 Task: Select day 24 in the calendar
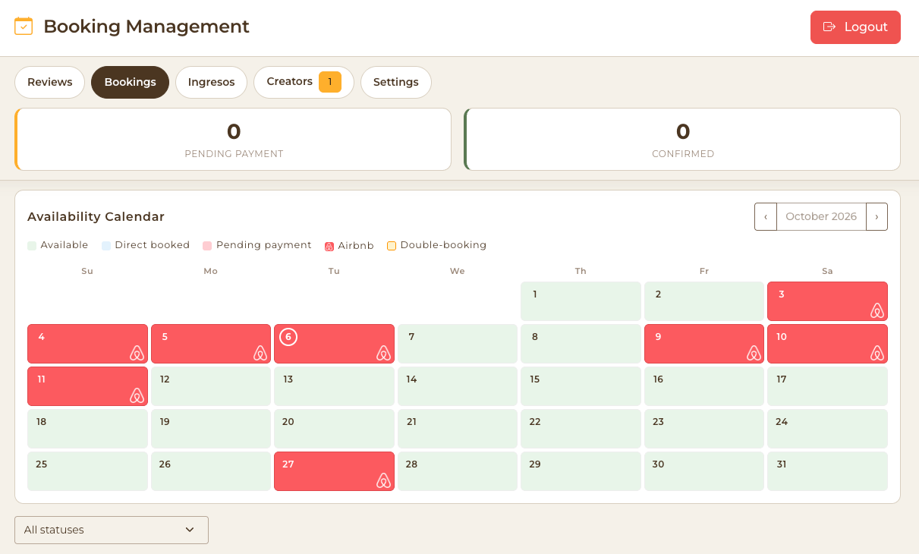827,429
